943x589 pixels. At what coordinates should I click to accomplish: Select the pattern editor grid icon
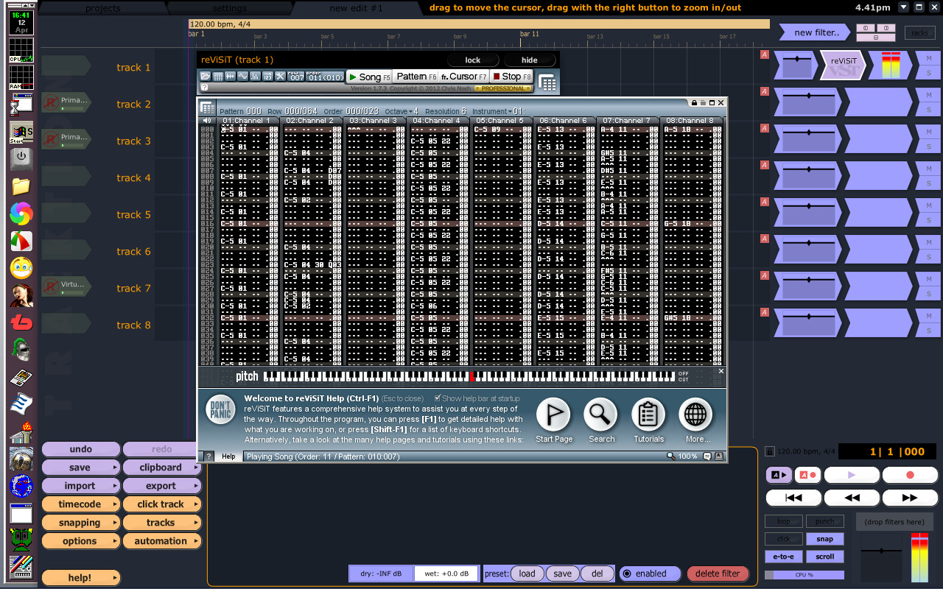click(218, 77)
